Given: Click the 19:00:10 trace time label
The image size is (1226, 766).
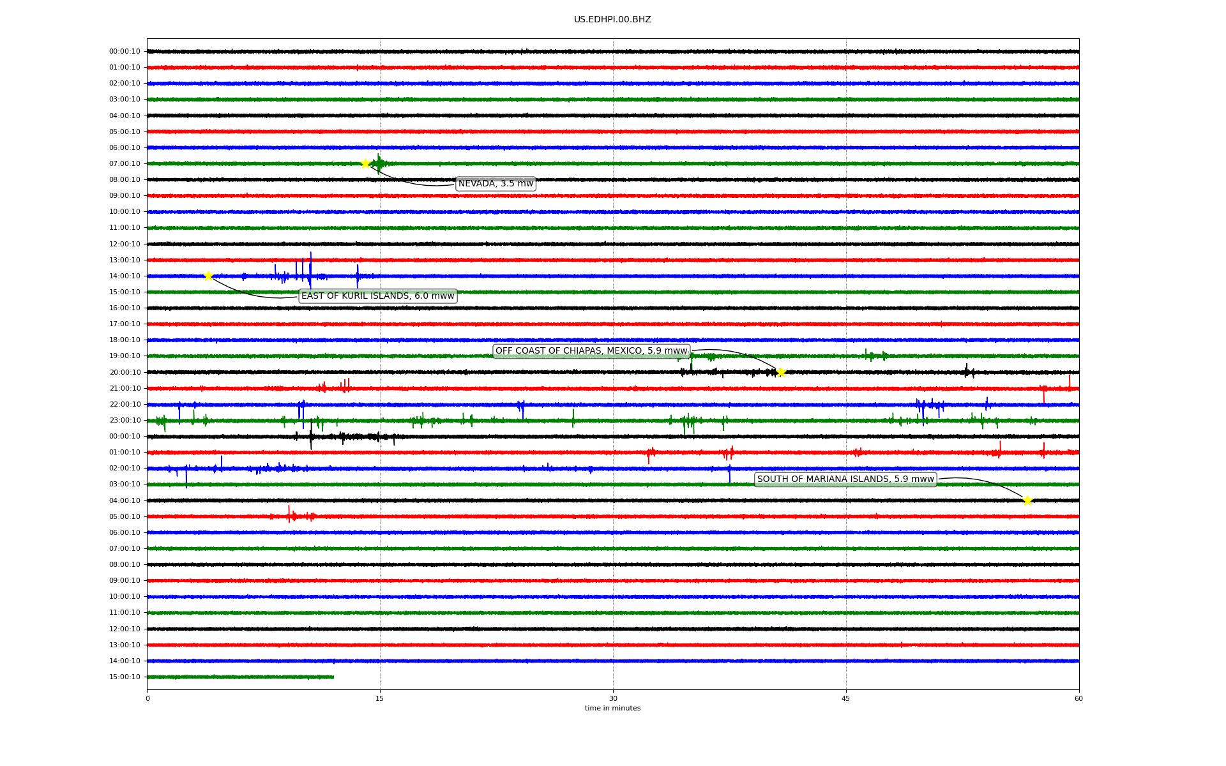Looking at the screenshot, I should [x=125, y=356].
